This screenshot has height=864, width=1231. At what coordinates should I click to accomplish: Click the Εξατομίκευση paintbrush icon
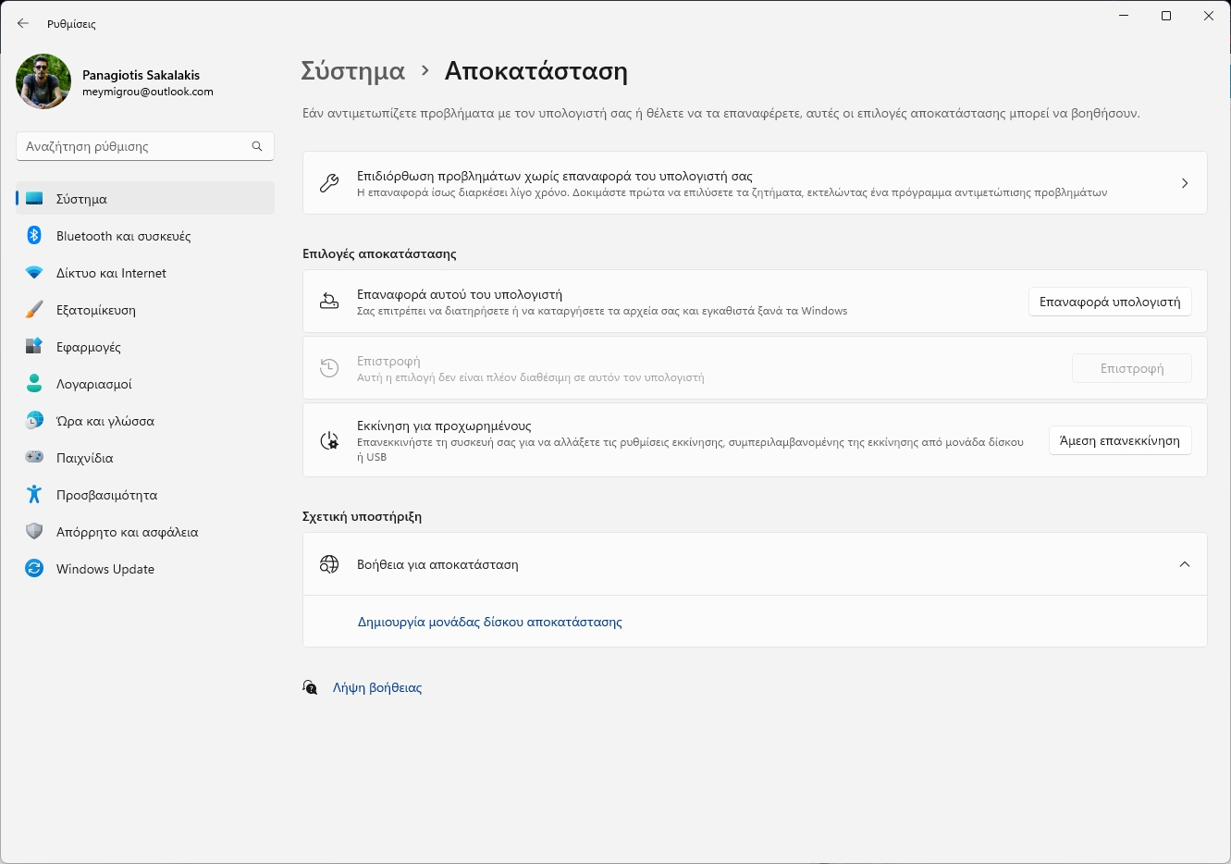pos(34,310)
